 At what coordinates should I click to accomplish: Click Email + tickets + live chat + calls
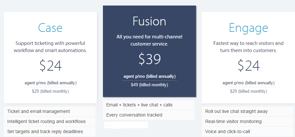[x=149, y=105]
